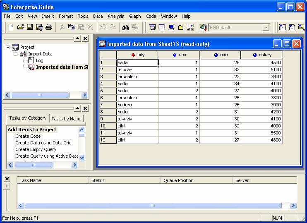Open the Code menu
This screenshot has width=307, height=223.
point(151,16)
